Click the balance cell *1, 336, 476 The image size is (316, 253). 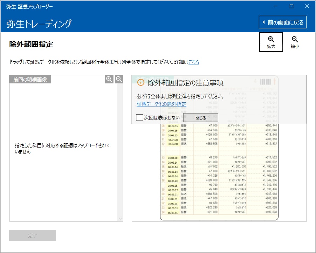(270, 189)
